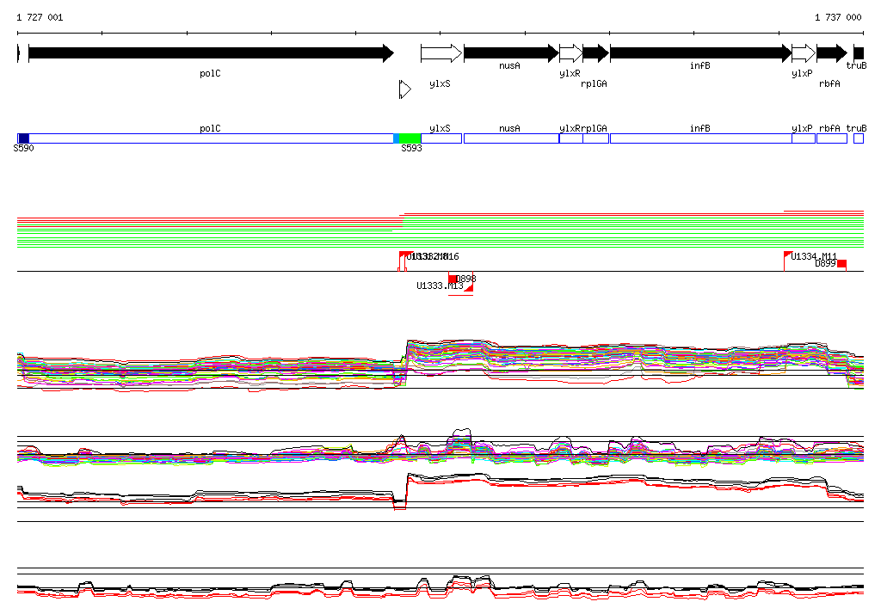The height and width of the screenshot is (614, 881).
Task: Click the white ylxS gene arrow
Action: (x=441, y=53)
